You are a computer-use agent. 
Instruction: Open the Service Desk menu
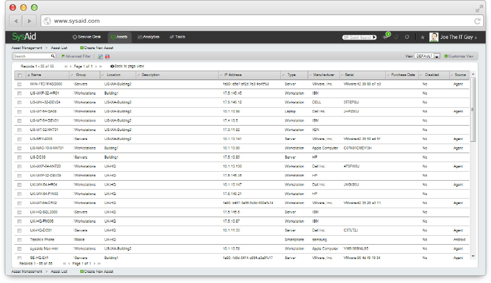click(x=87, y=37)
